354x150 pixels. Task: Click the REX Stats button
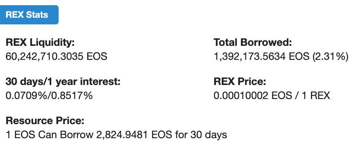coord(29,15)
